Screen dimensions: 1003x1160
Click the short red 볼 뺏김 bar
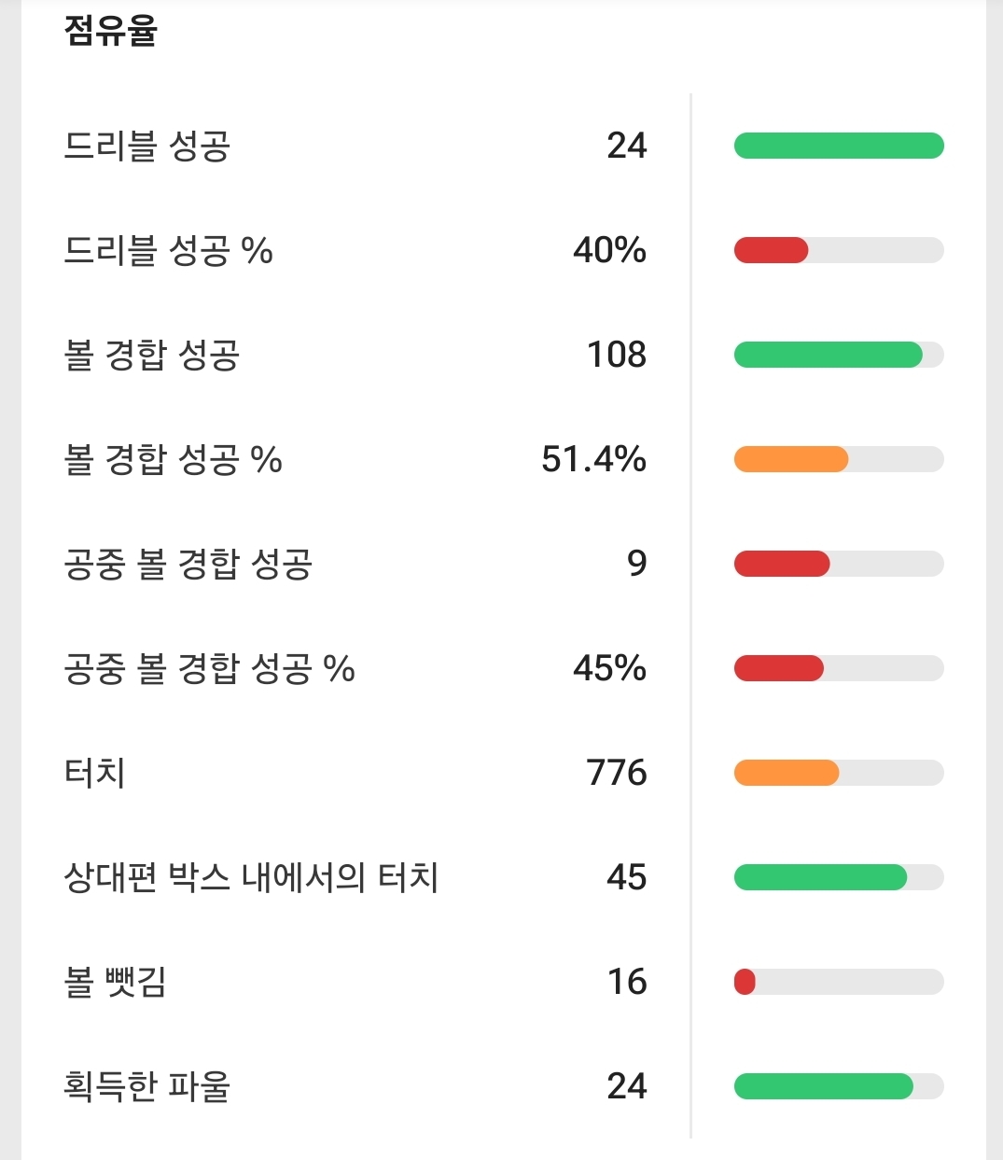tap(745, 982)
